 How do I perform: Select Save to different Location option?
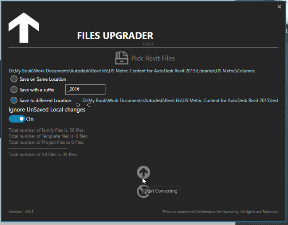(x=14, y=101)
